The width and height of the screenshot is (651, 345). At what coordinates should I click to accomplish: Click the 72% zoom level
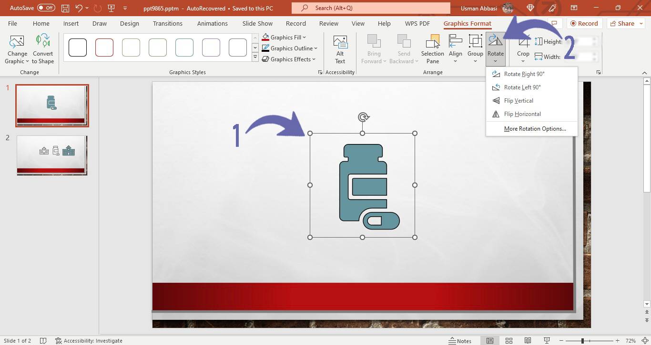630,341
